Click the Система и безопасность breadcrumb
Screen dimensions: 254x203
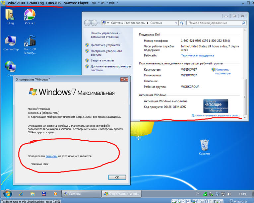(x=128, y=23)
